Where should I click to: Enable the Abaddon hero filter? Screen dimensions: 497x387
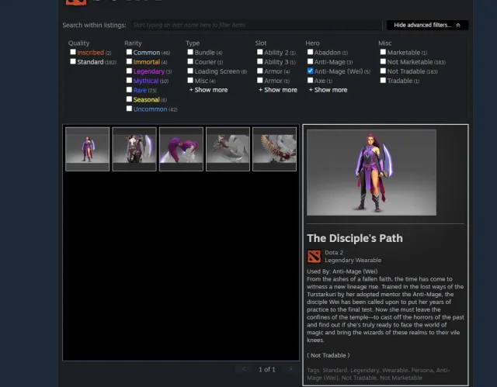[311, 52]
